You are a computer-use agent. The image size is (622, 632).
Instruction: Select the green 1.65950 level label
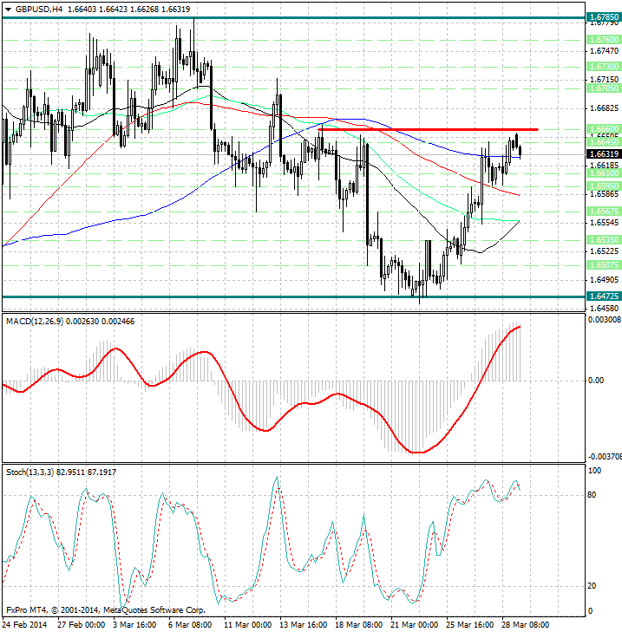[604, 186]
